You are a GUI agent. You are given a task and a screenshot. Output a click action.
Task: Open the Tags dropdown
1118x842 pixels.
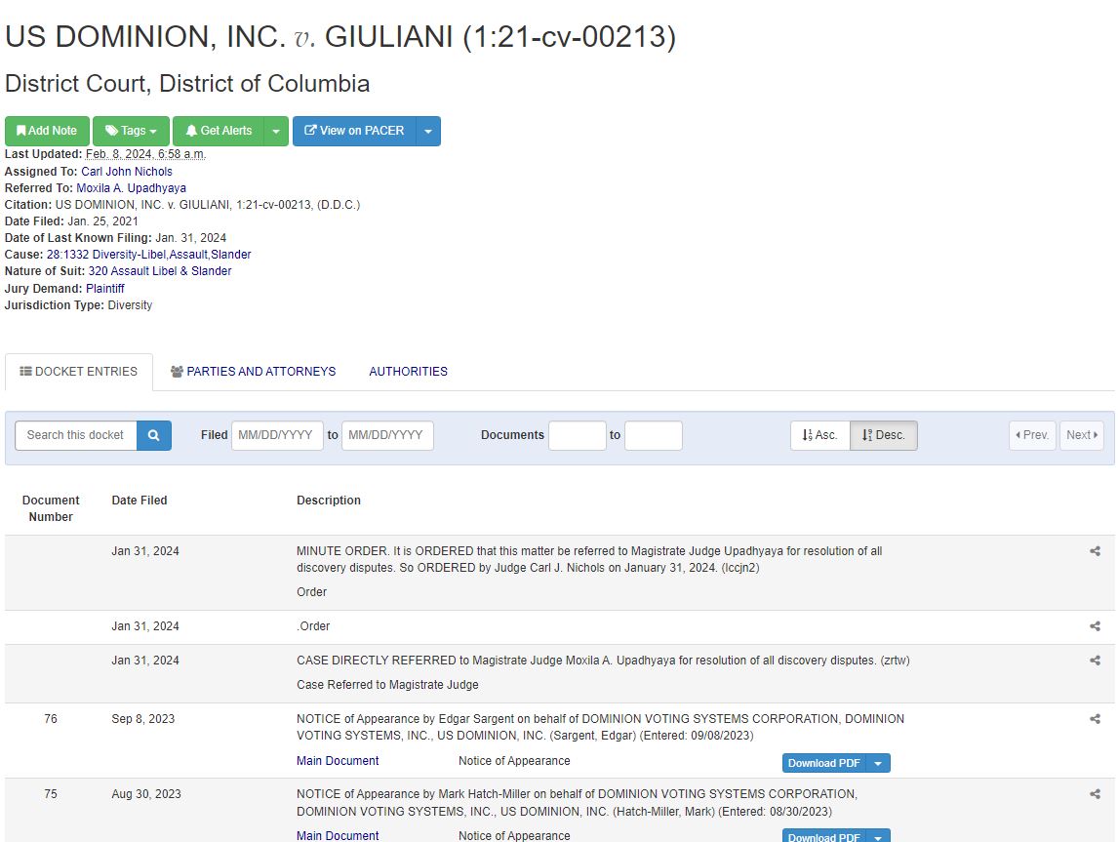131,131
